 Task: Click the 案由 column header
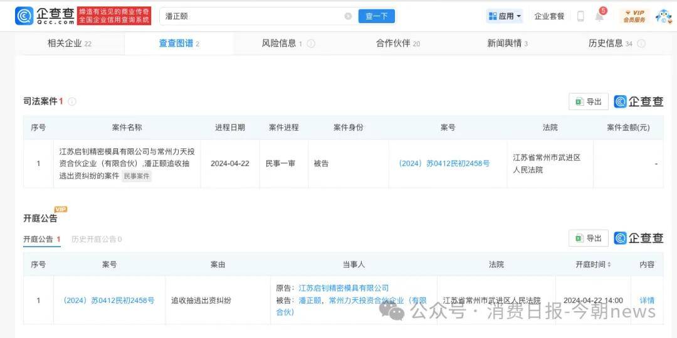218,265
